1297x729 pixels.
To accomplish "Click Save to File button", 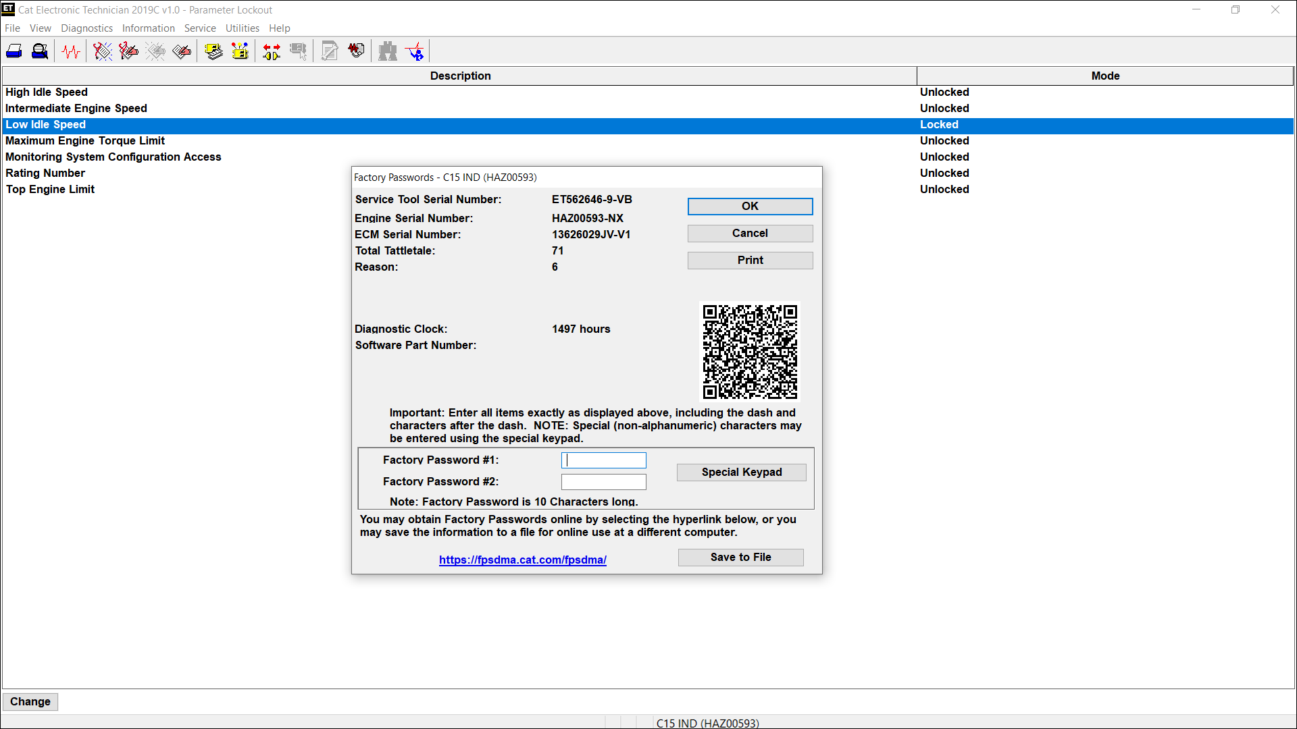I will pos(740,558).
